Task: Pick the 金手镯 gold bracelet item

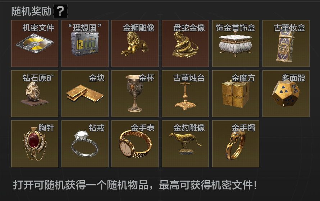Action: pos(236,144)
